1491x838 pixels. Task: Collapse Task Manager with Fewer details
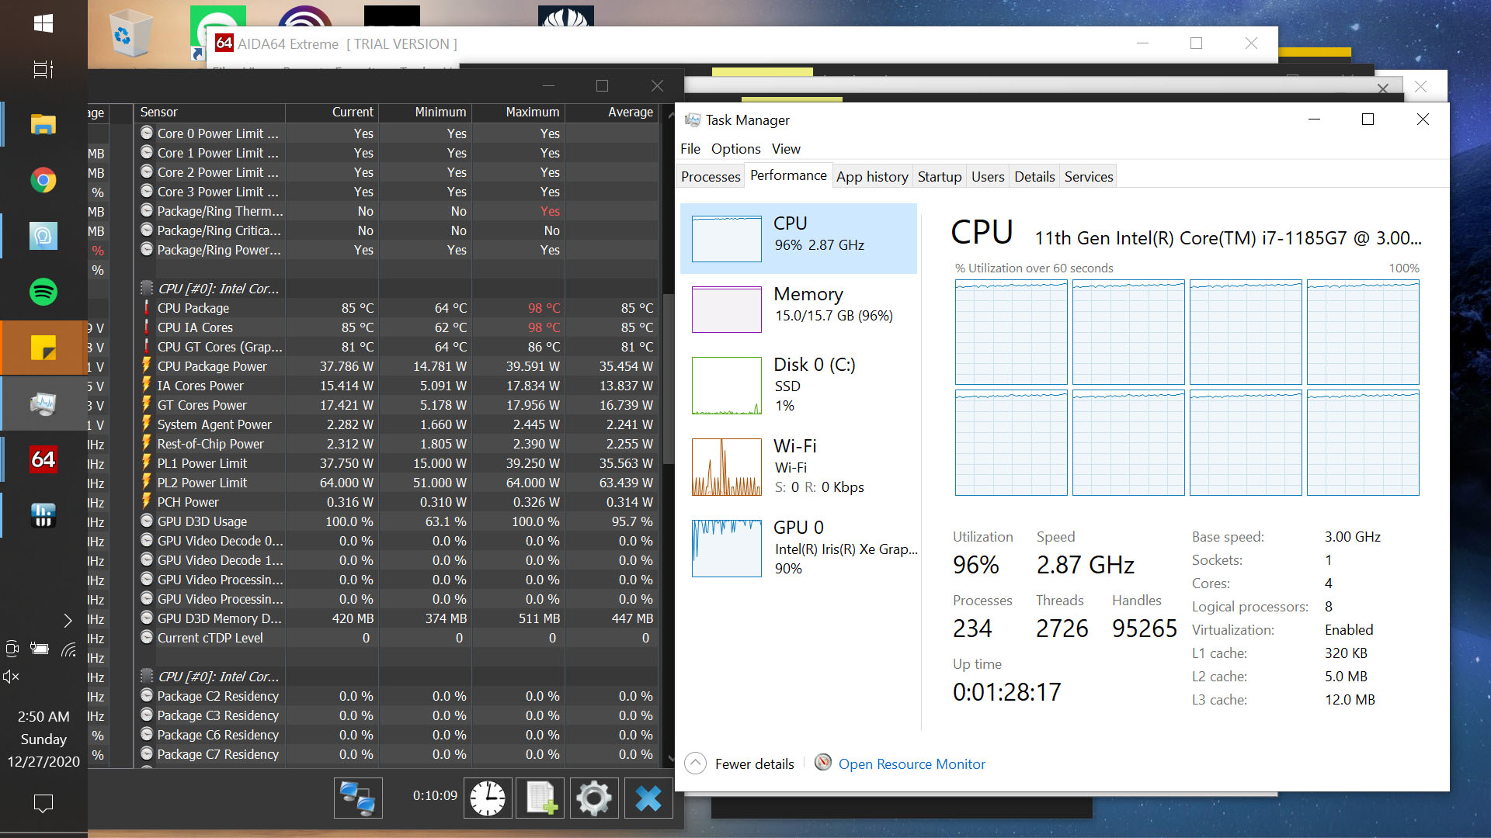click(x=739, y=764)
